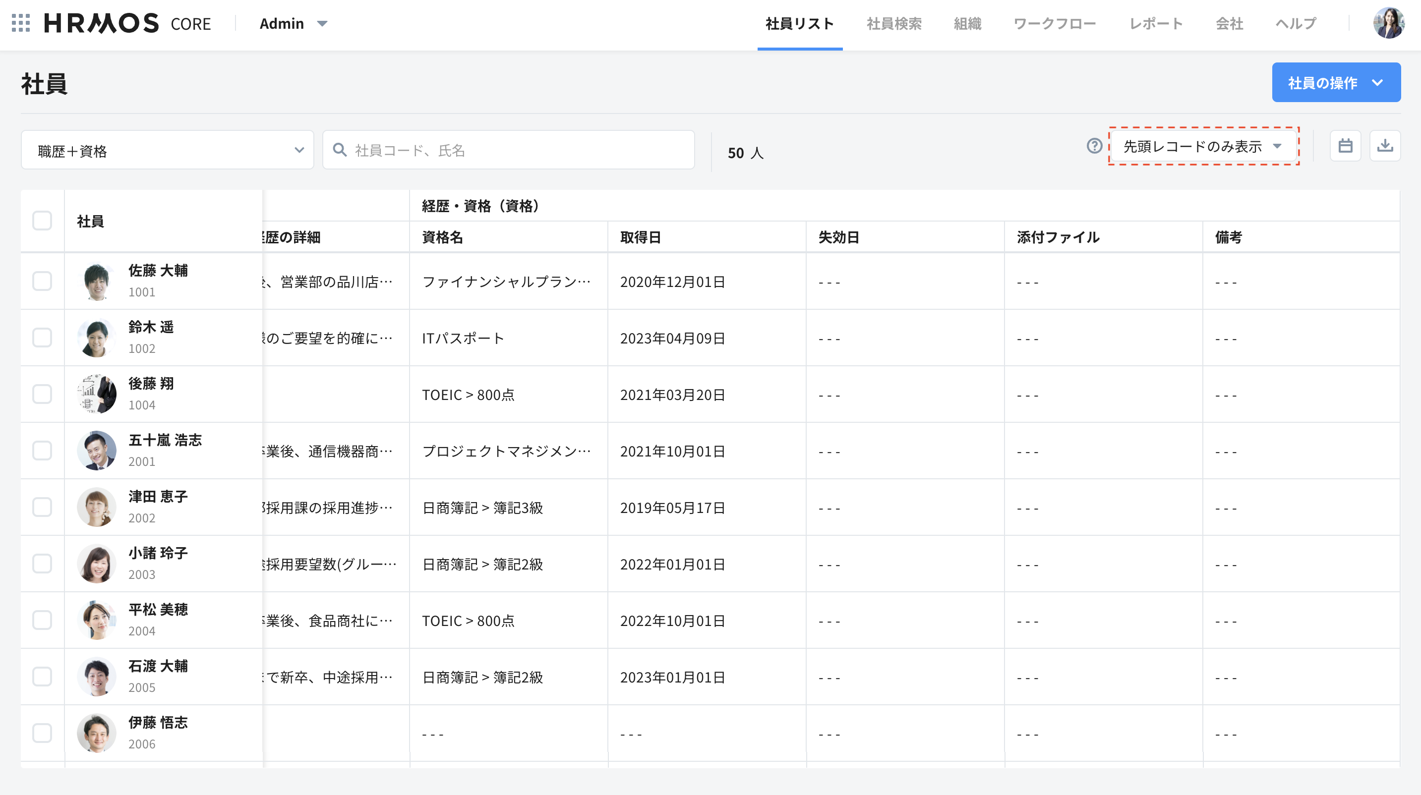Click the search magnifier icon
Image resolution: width=1421 pixels, height=795 pixels.
tap(340, 150)
